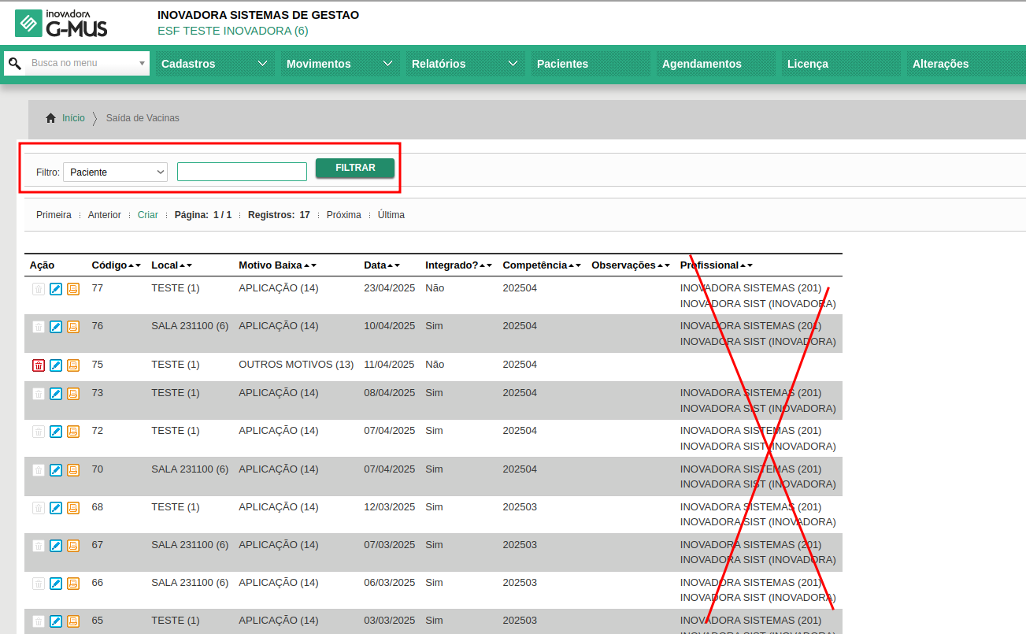Edit record 75 with pencil icon

[56, 365]
